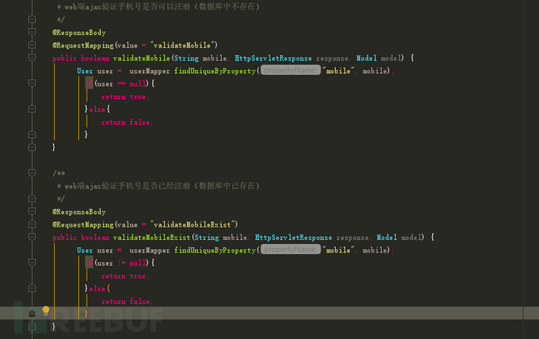Fold the if (user != null) block
The height and width of the screenshot is (339, 539).
coord(32,263)
